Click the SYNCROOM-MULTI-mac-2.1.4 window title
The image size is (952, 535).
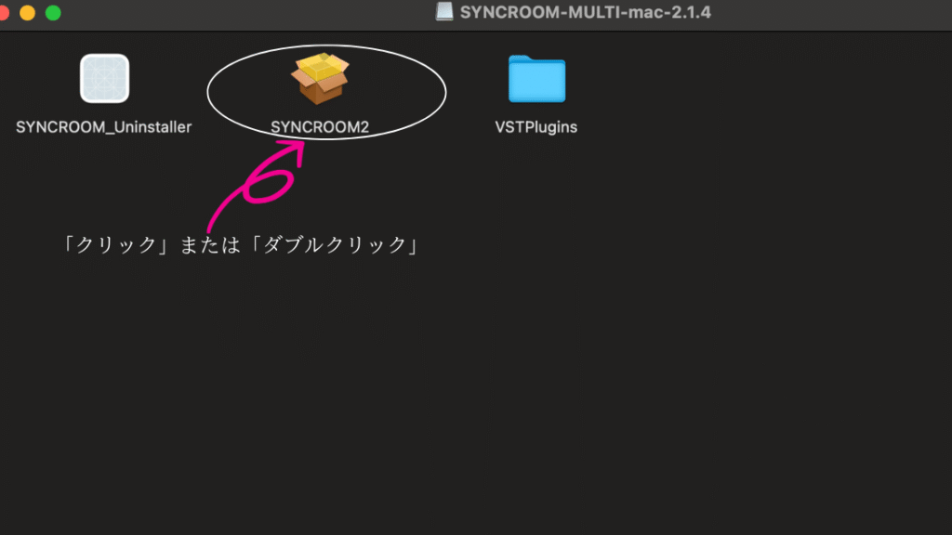[586, 12]
